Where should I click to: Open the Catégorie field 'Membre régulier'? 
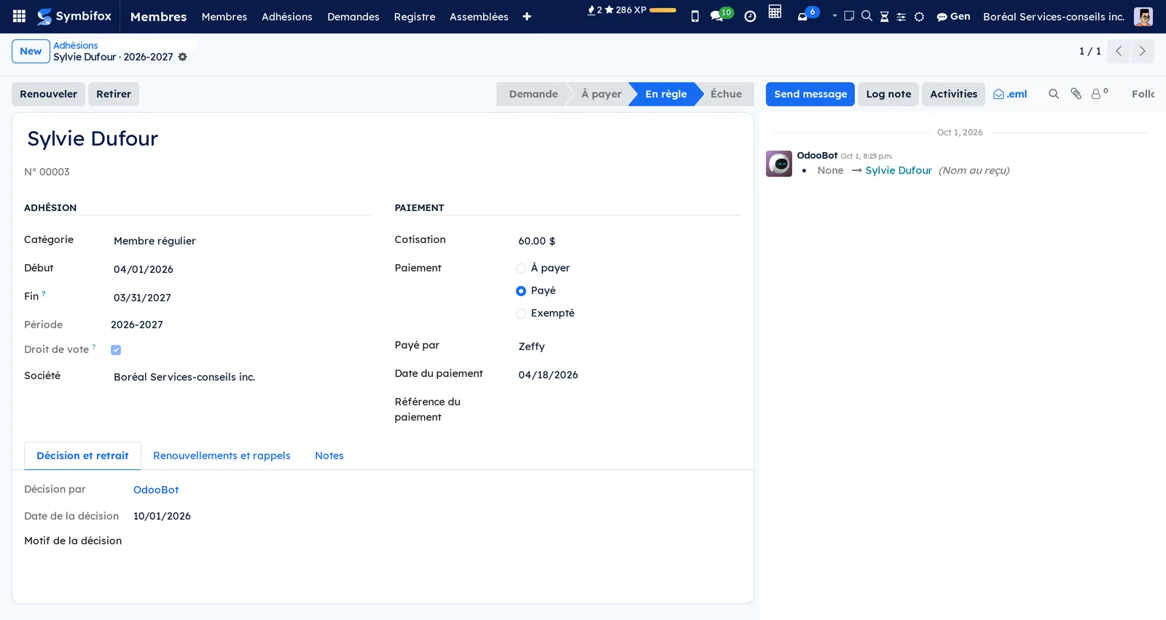(x=240, y=241)
